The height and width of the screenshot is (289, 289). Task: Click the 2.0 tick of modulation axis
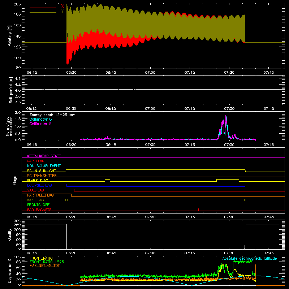click(x=18, y=113)
